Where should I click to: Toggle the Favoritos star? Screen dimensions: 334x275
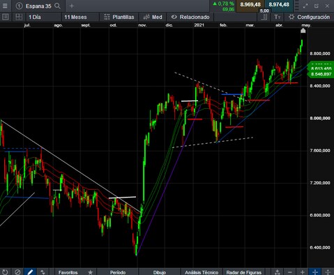point(91,272)
